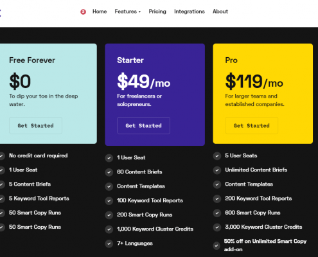Open the Pricing page from navigation
Viewport: 318px width, 257px height.
point(157,12)
